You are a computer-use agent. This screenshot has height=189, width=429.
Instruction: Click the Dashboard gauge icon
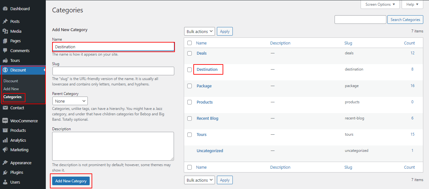5,9
